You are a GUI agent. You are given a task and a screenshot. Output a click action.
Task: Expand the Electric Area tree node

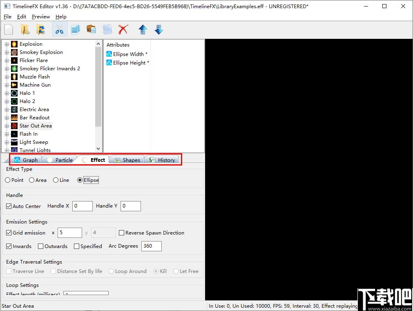coord(7,110)
